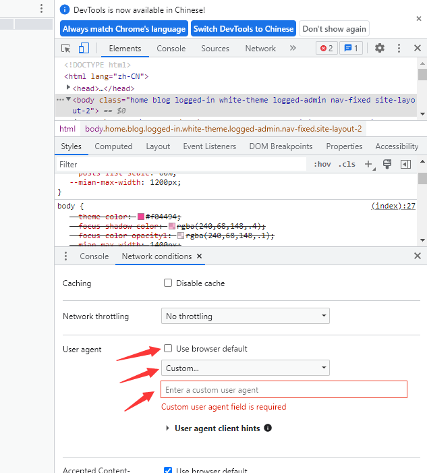Open the DevTools three-dot customize menu
Image resolution: width=427 pixels, height=473 pixels.
[x=399, y=48]
